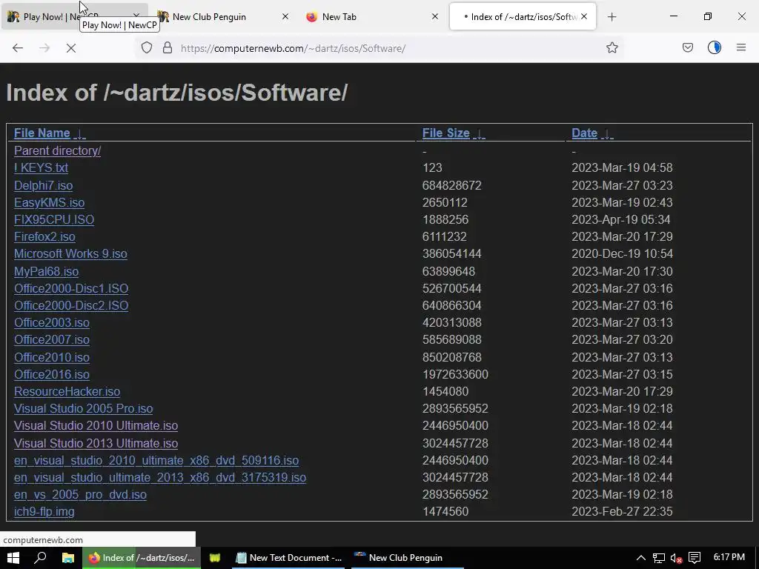Image resolution: width=759 pixels, height=569 pixels.
Task: Download Delphi7.iso
Action: tap(43, 185)
